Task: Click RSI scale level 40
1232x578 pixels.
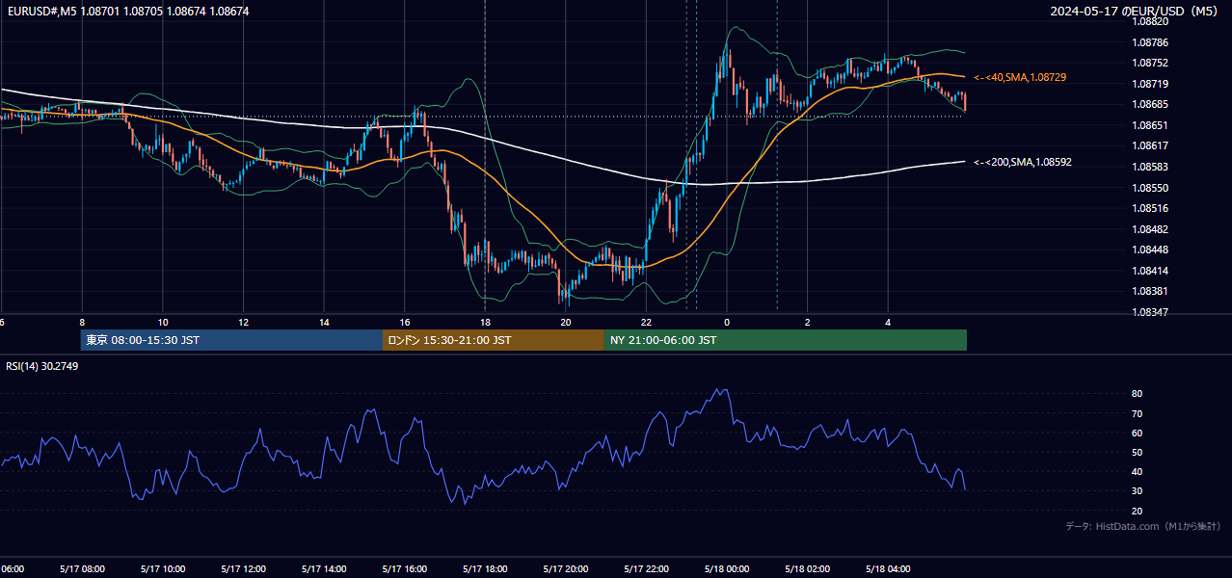Action: tap(1138, 472)
